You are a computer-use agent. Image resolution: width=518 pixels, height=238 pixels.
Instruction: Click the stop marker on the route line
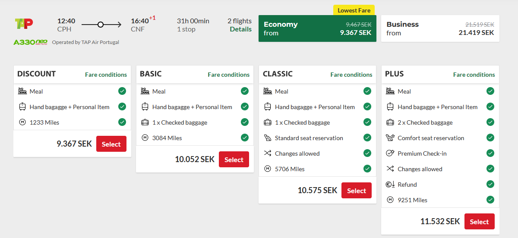[x=101, y=25]
